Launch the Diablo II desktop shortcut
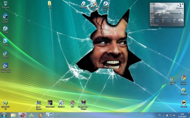The width and height of the screenshot is (190, 118). 61,104
